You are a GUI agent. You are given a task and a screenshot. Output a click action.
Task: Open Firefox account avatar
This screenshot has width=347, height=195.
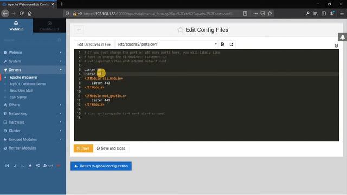click(332, 14)
